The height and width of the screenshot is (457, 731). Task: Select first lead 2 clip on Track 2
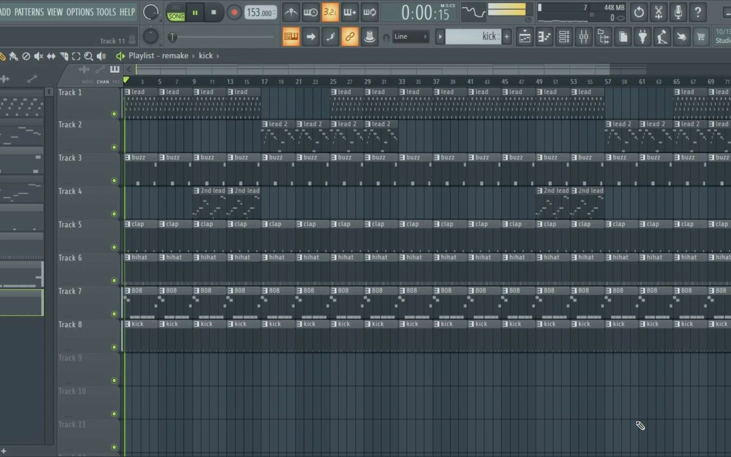click(x=278, y=135)
